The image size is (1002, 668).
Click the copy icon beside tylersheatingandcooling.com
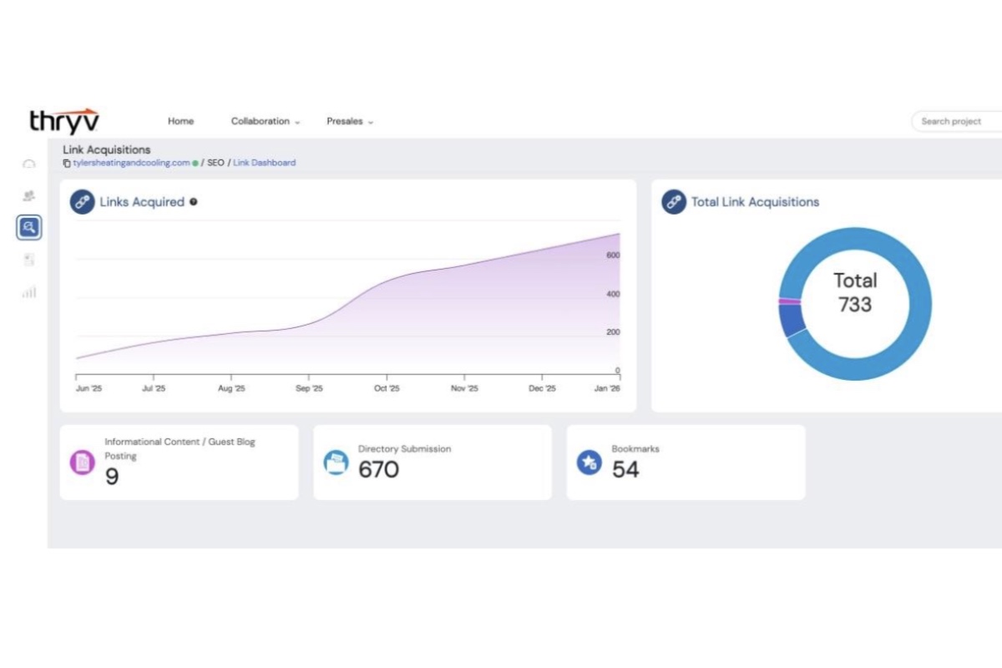point(67,164)
